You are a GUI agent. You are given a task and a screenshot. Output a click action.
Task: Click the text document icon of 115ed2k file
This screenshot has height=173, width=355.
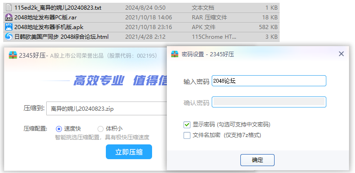click(x=9, y=8)
